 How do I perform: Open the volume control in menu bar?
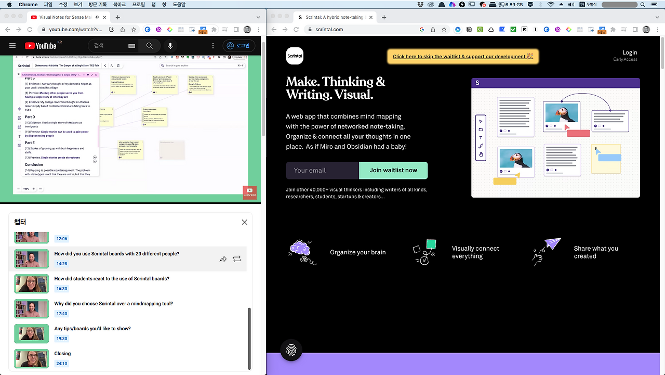point(571,4)
